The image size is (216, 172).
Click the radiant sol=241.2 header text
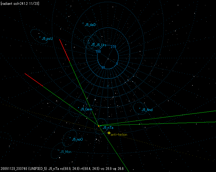tap(20, 4)
